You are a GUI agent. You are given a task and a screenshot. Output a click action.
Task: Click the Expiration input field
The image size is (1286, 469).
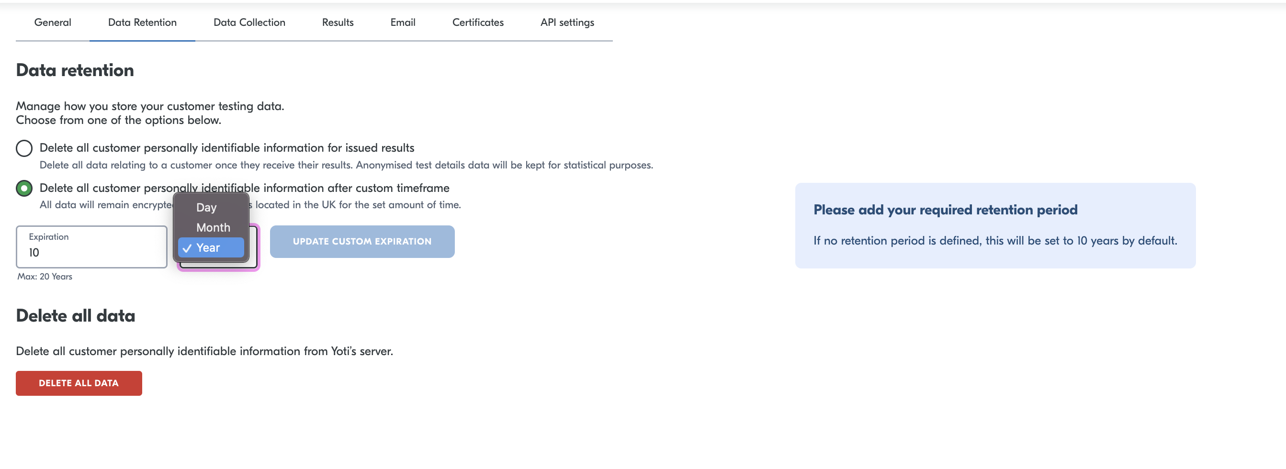91,247
